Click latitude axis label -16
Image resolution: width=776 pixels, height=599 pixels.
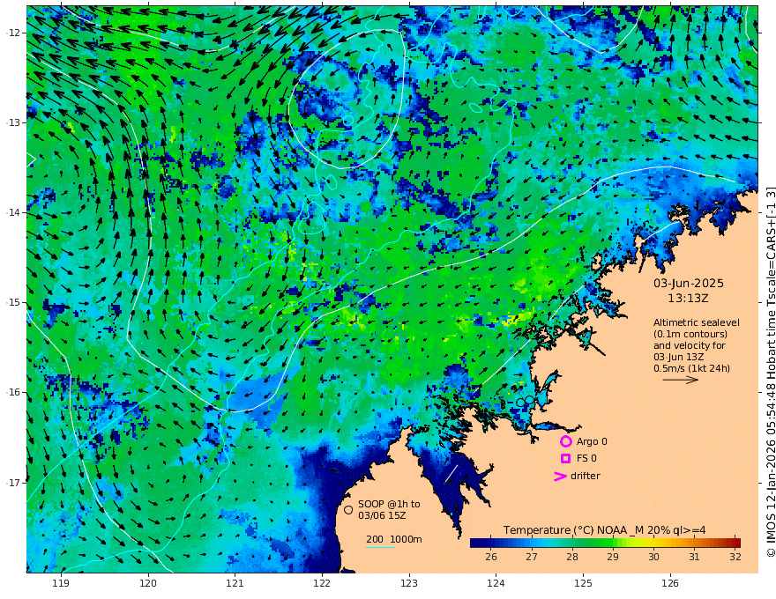click(13, 392)
